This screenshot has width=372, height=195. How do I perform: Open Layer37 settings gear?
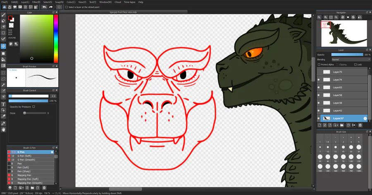(x=365, y=118)
